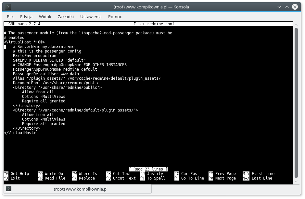The width and height of the screenshot is (305, 199).
Task: Click the 'Alias "/plugin_assets/"' line
Action: (x=87, y=78)
